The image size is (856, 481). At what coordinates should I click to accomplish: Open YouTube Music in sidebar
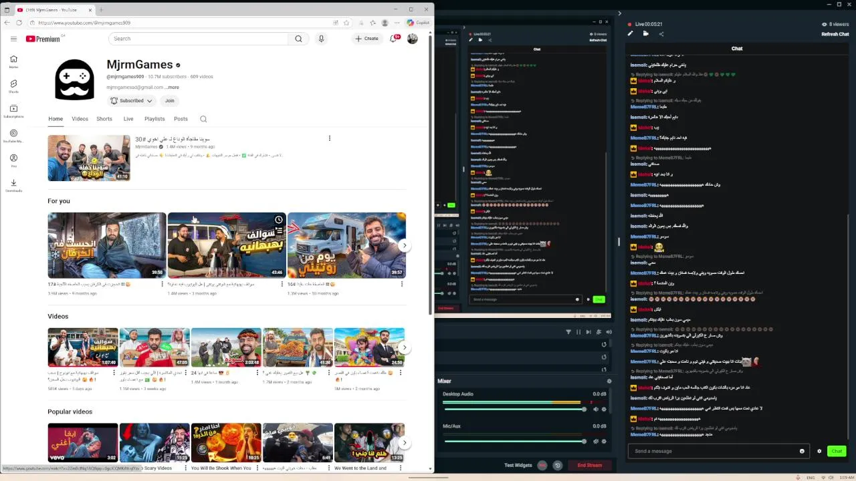pos(13,136)
